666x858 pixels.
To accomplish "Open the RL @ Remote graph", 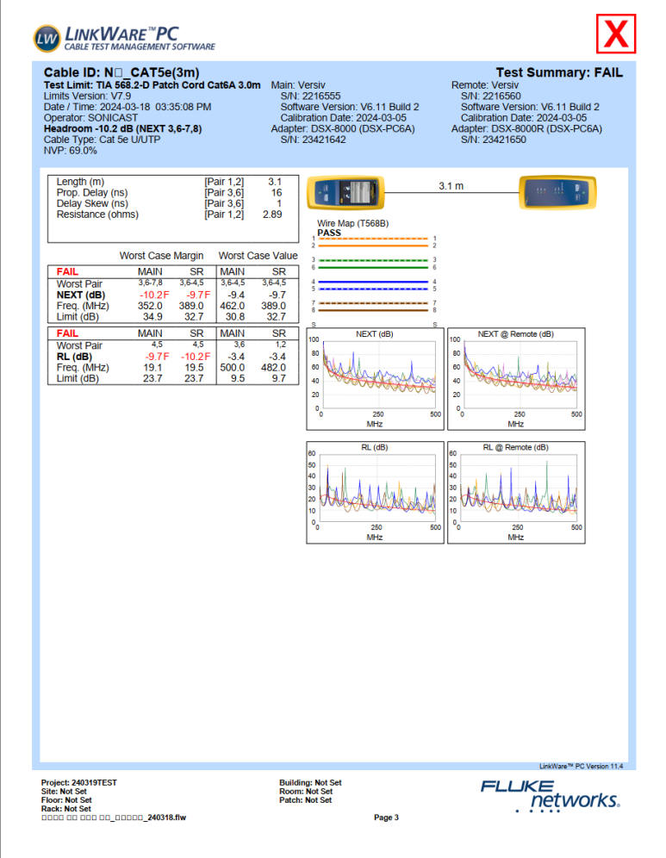I will tap(515, 492).
